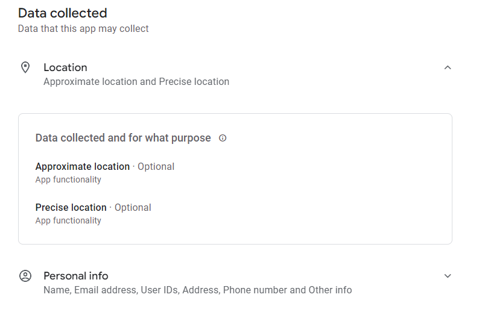Click 'Data that this app may collect' subtitle
Viewport: 485px width, 312px height.
pos(83,29)
